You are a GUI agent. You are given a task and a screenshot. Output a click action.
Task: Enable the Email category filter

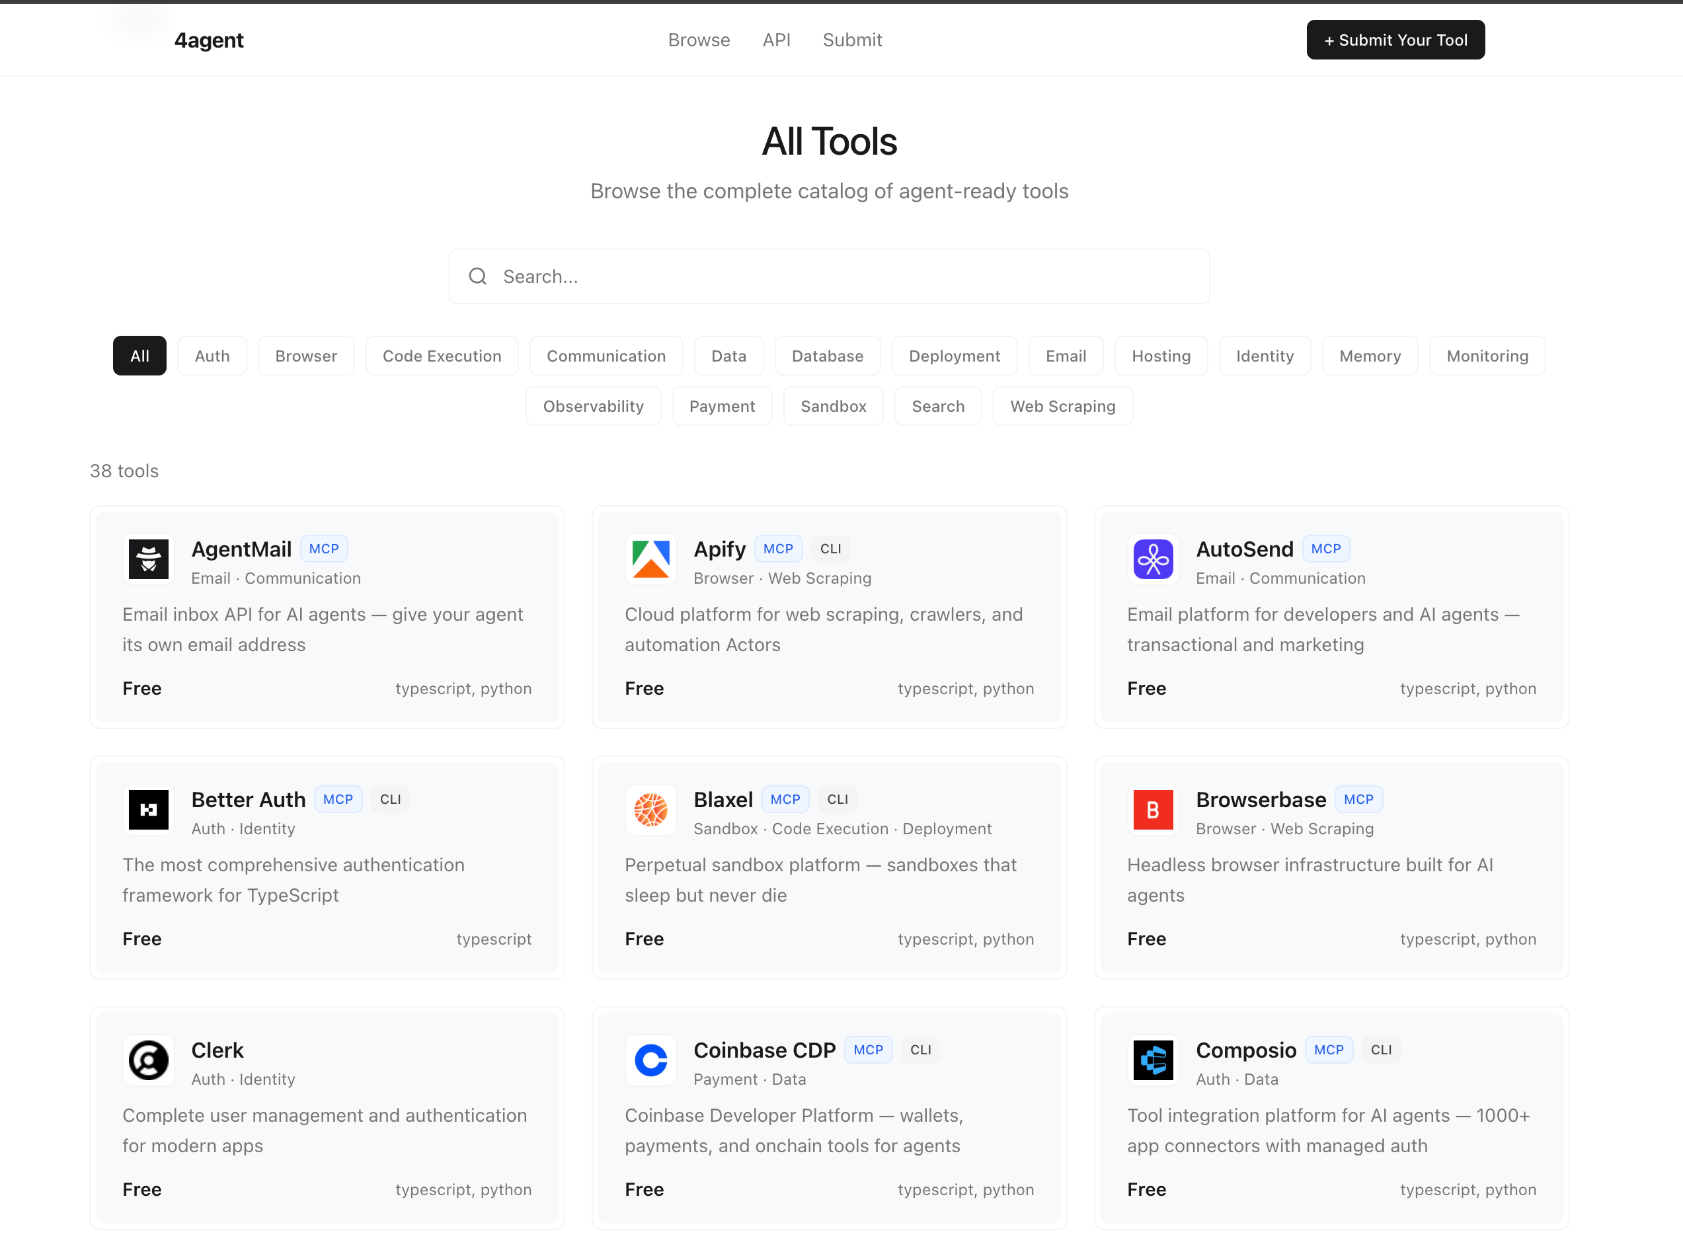1066,356
